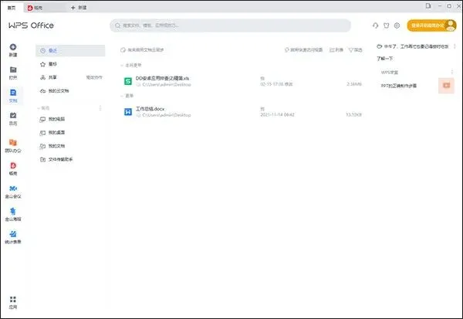This screenshot has height=319, width=463.
Task: Launch 金山会议 meeting camera icon
Action: pos(13,188)
